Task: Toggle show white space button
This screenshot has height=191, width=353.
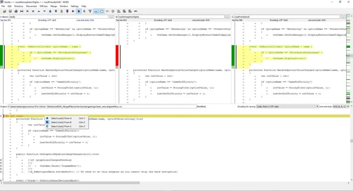Action: coord(102,11)
